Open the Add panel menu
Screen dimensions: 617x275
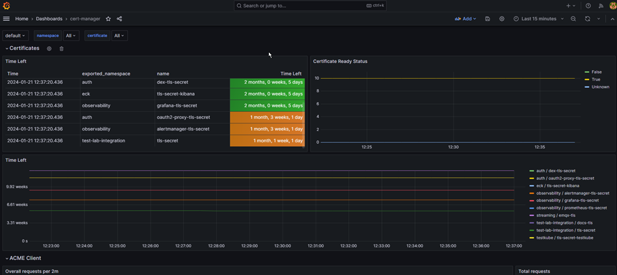click(466, 19)
